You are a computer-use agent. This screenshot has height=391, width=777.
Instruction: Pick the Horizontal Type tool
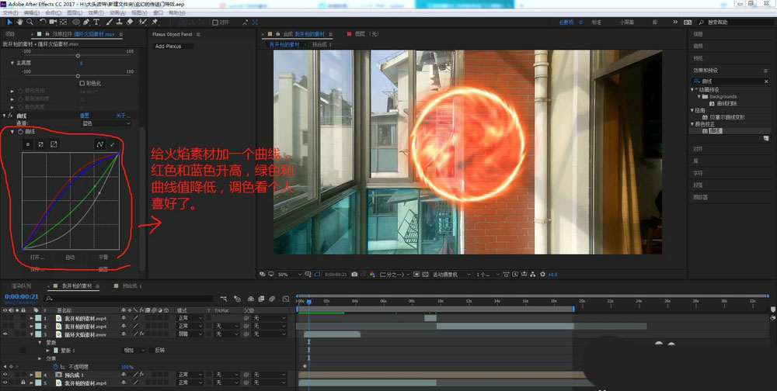[x=97, y=22]
